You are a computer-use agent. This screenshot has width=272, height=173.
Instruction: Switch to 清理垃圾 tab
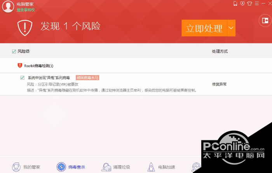(122, 167)
